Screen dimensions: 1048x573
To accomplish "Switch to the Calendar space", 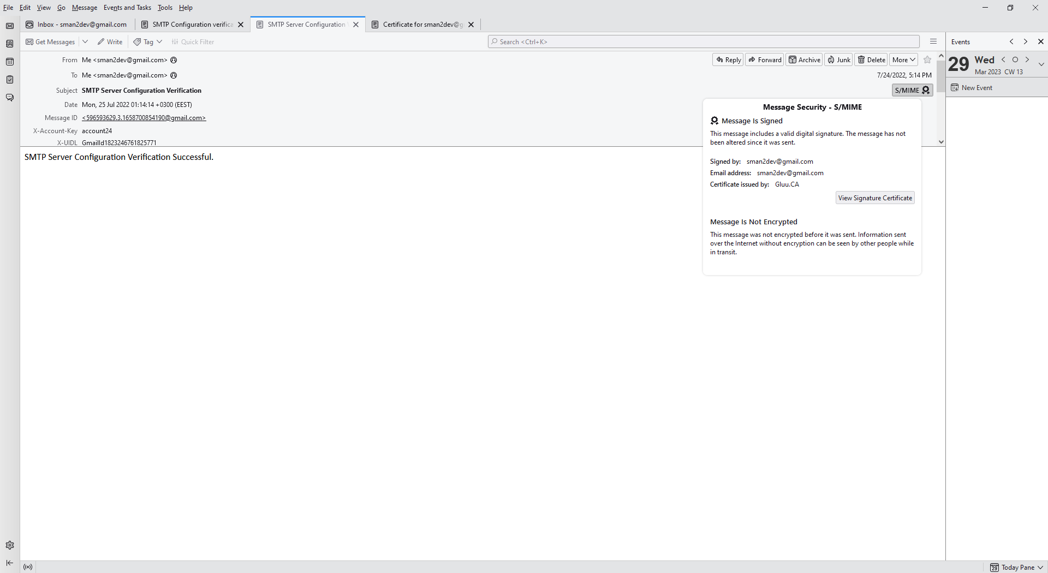I will [10, 62].
